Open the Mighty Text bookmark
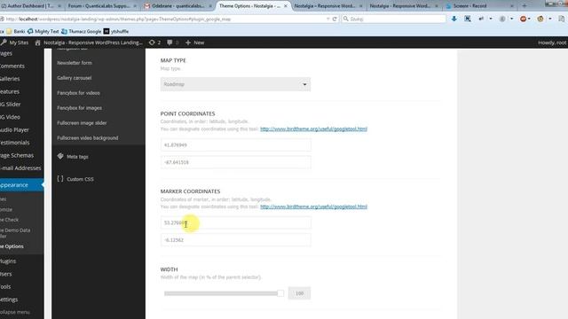The width and height of the screenshot is (568, 319). point(43,32)
